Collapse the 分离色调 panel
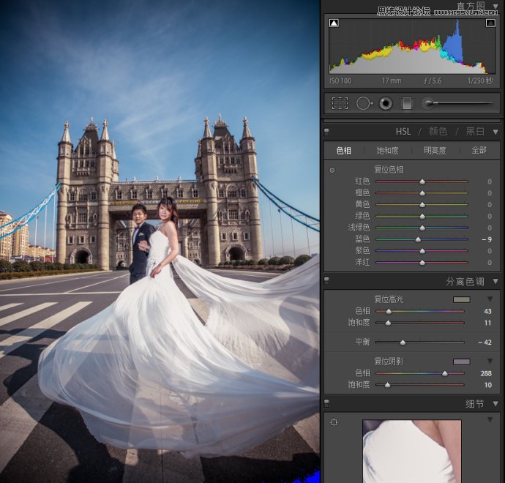Image resolution: width=505 pixels, height=483 pixels. click(x=495, y=281)
